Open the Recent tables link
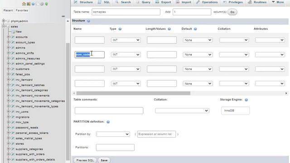290x163 pixels. 8,10
